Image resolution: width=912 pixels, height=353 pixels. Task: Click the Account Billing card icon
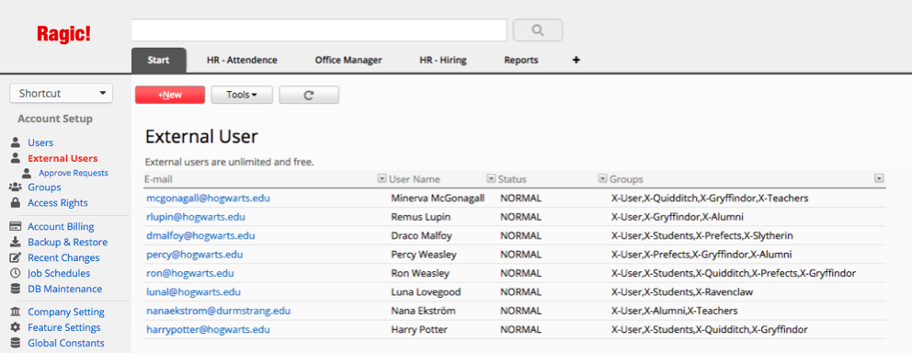tap(16, 227)
